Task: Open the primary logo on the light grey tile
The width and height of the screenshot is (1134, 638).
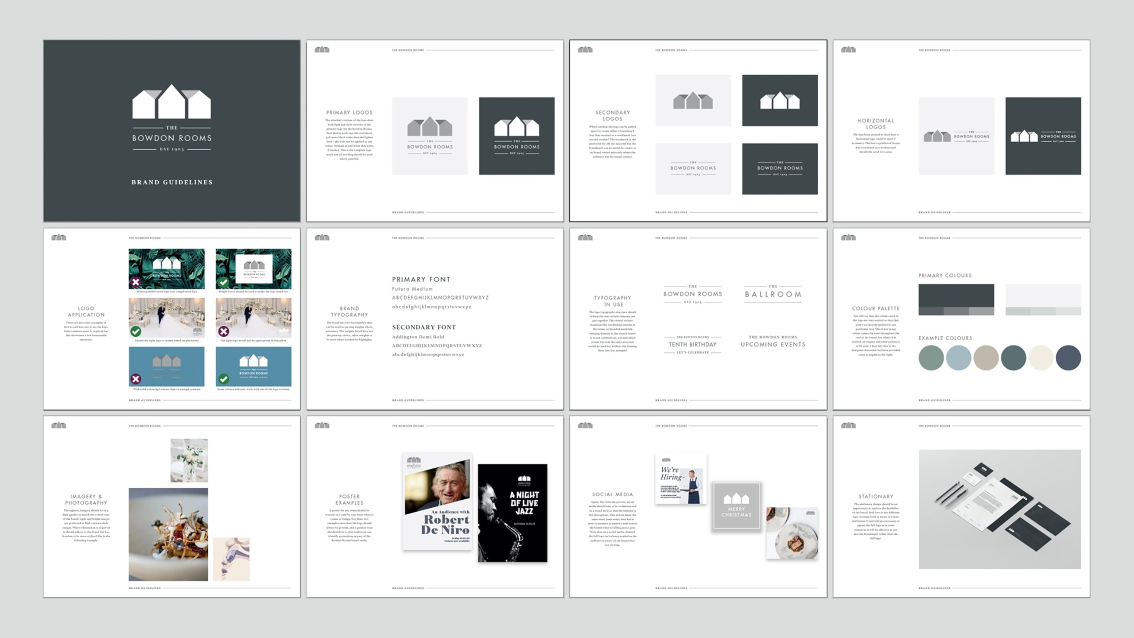Action: click(430, 136)
